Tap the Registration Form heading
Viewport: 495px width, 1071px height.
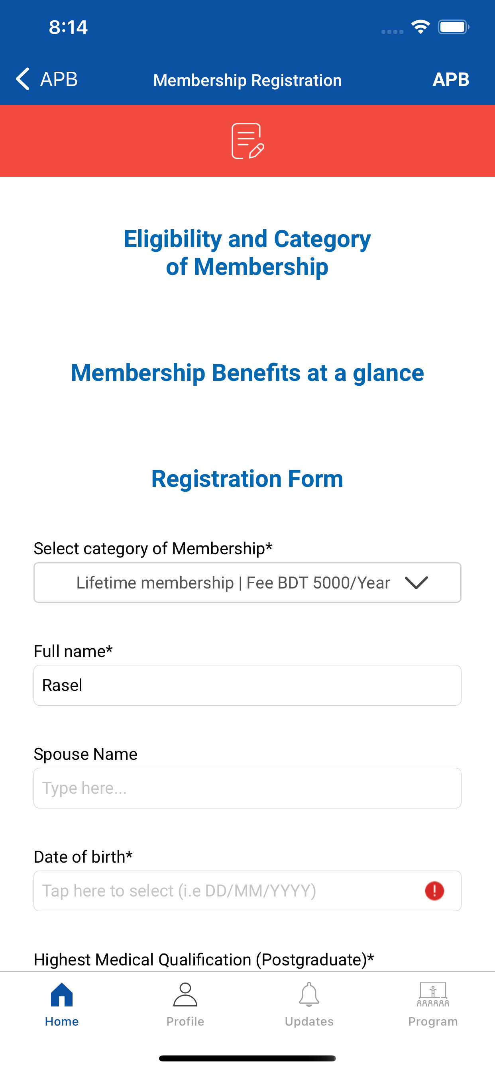point(247,479)
